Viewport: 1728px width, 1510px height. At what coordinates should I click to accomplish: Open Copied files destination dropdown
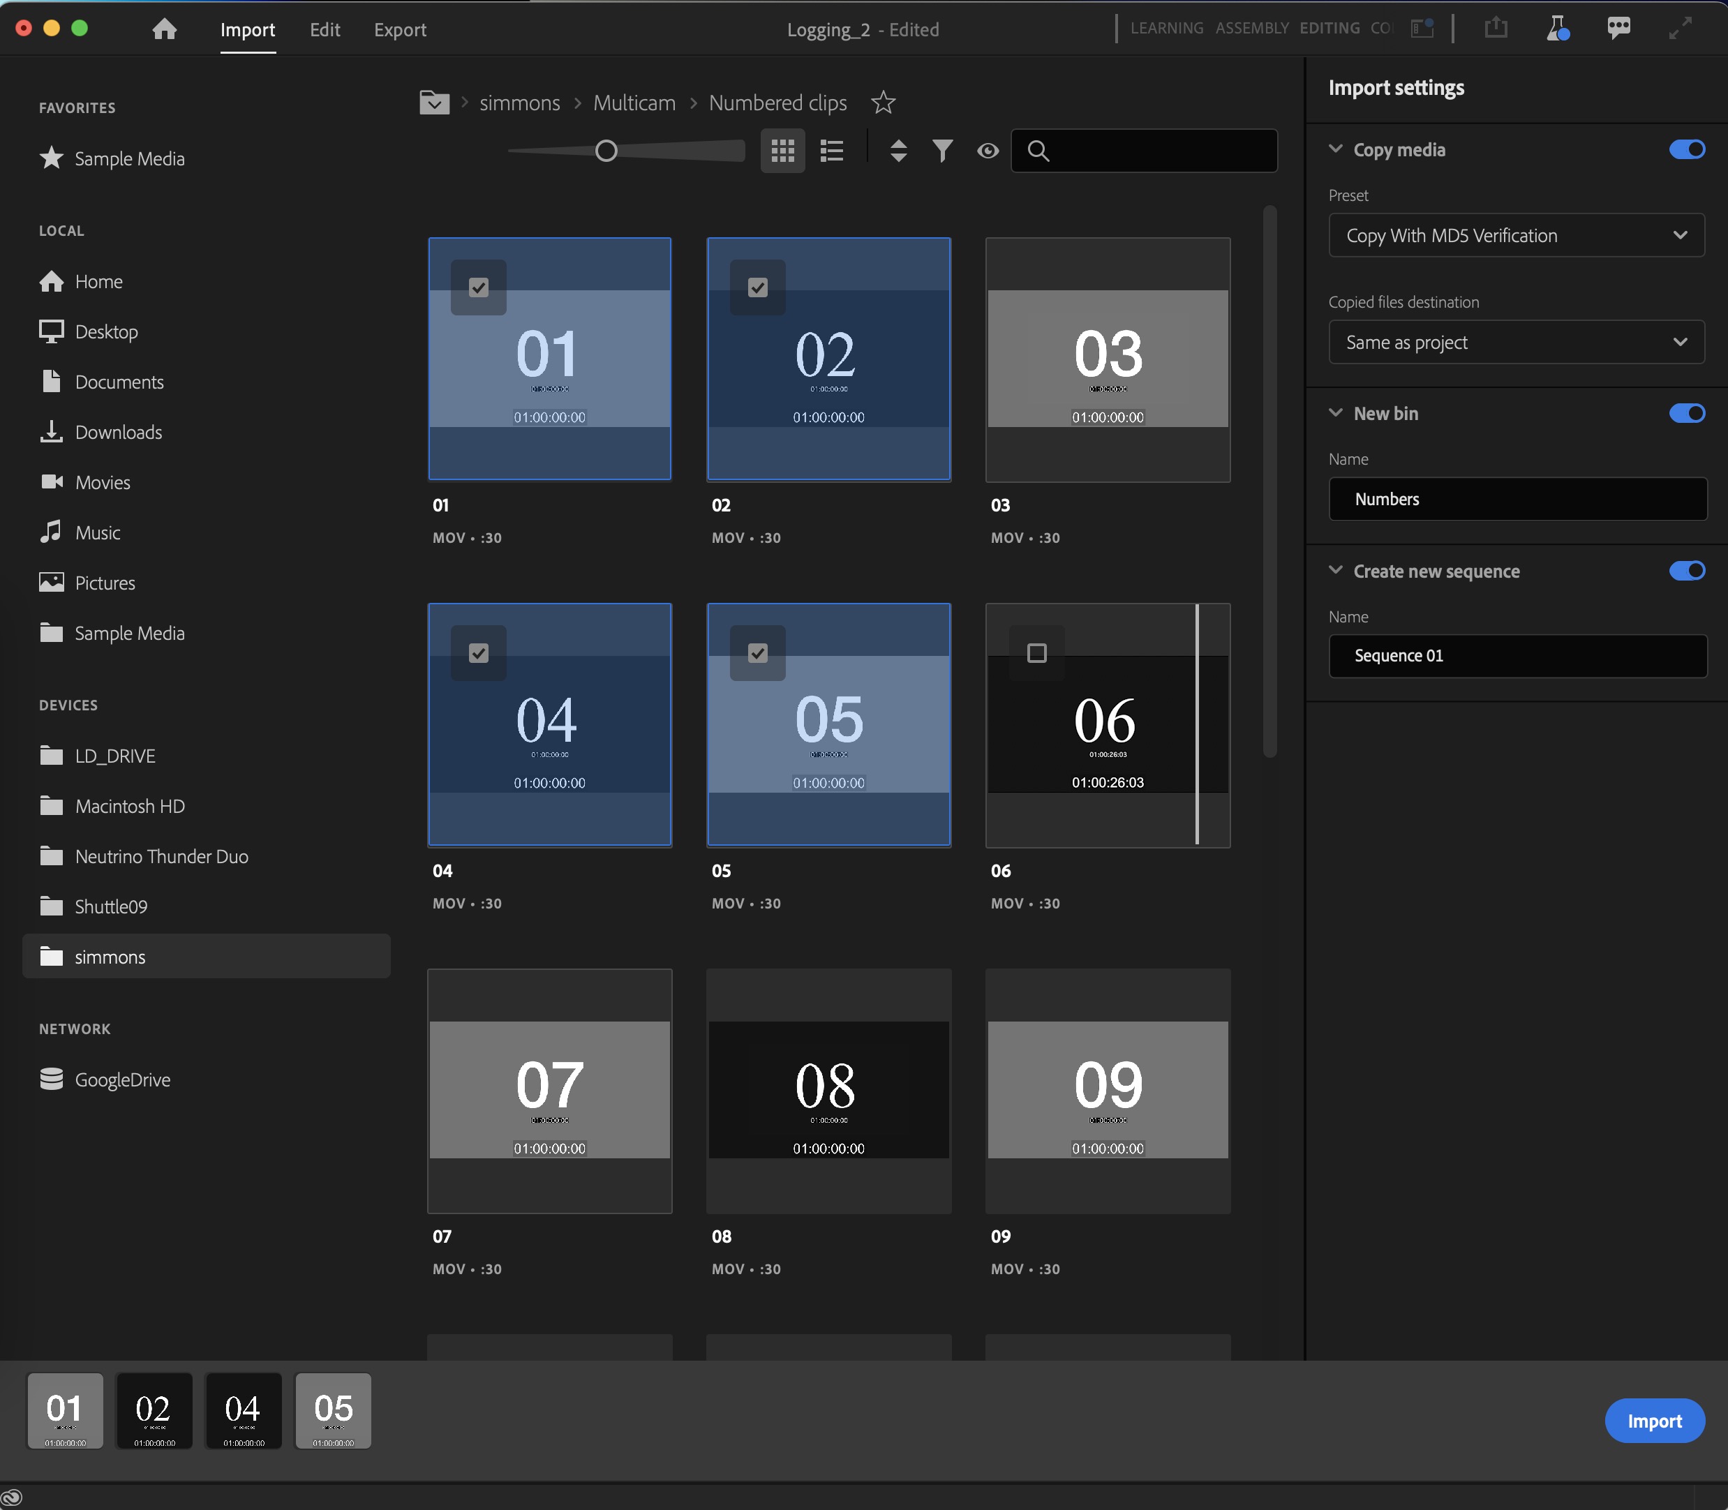pos(1515,341)
